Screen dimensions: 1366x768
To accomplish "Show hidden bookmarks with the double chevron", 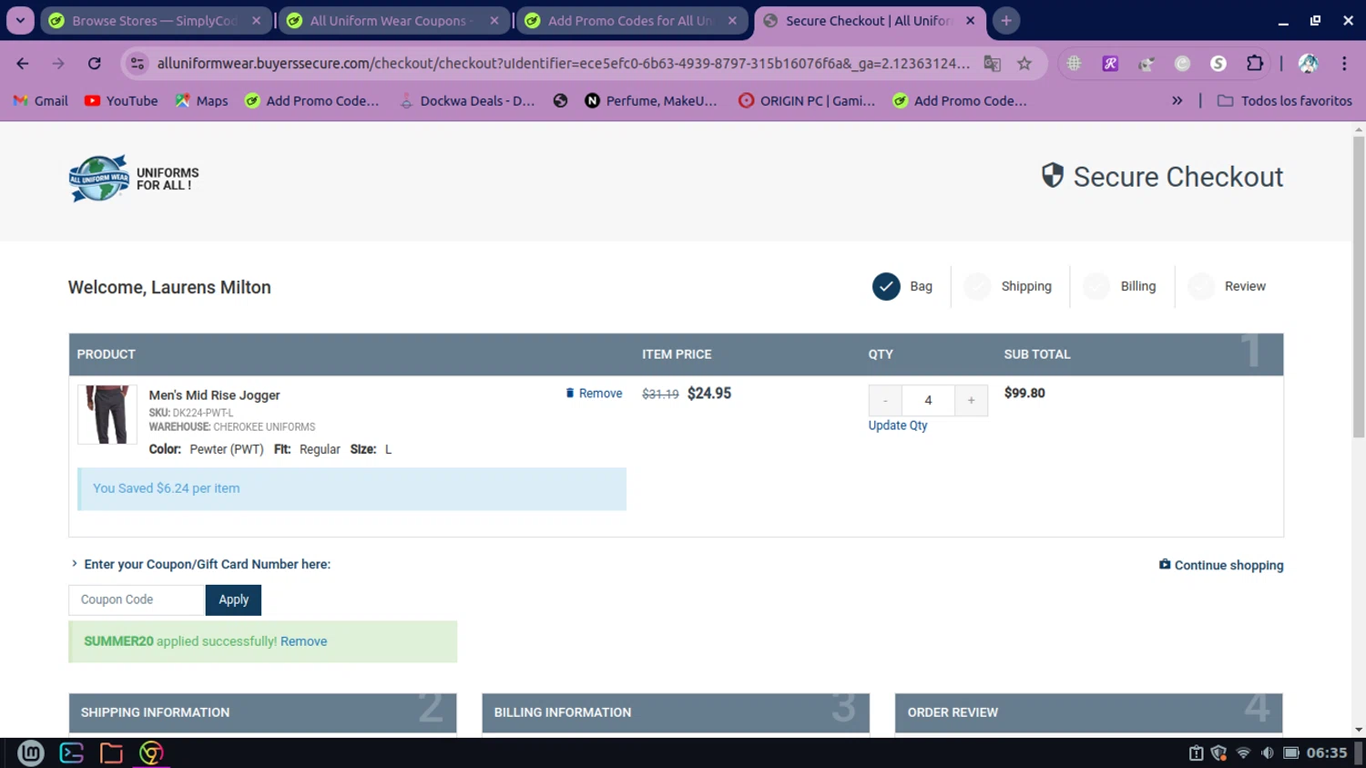I will pos(1177,101).
